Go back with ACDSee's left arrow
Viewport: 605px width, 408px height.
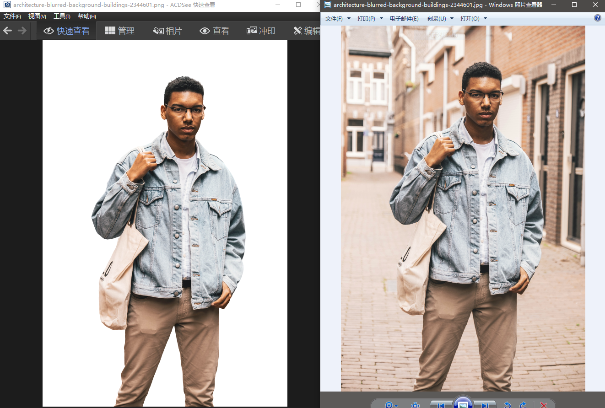coord(7,31)
